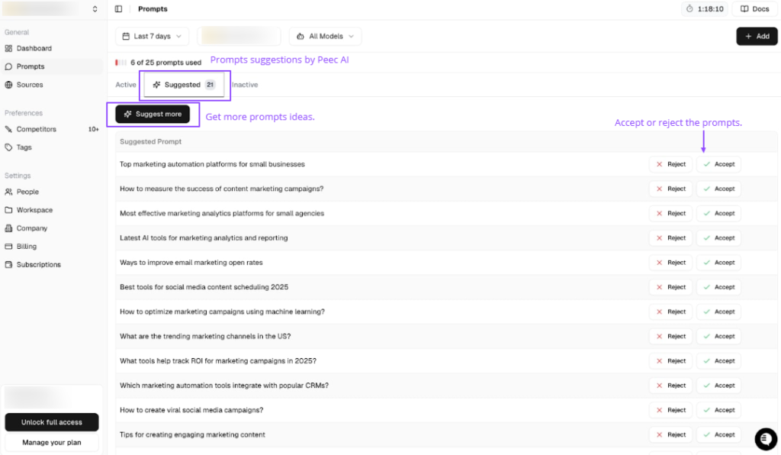Reject the viral social media campaigns prompt
This screenshot has width=781, height=455.
[x=670, y=410]
